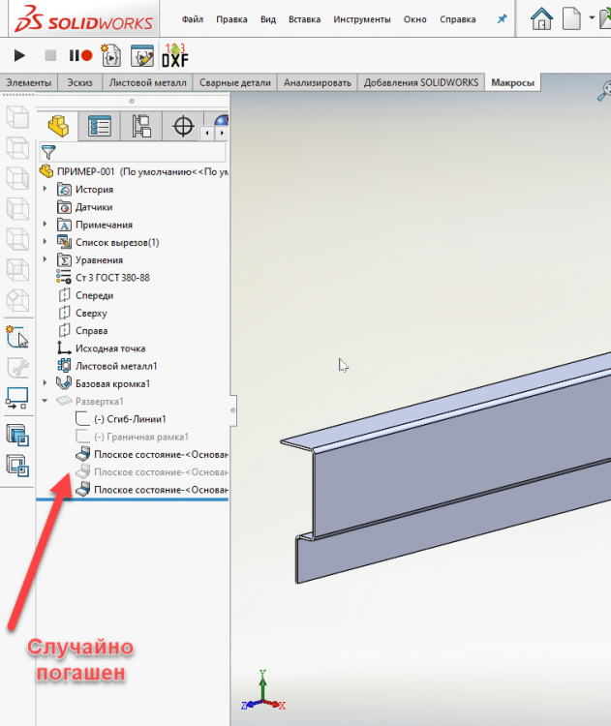
Task: Click the Edit Macro icon
Action: pyautogui.click(x=141, y=56)
